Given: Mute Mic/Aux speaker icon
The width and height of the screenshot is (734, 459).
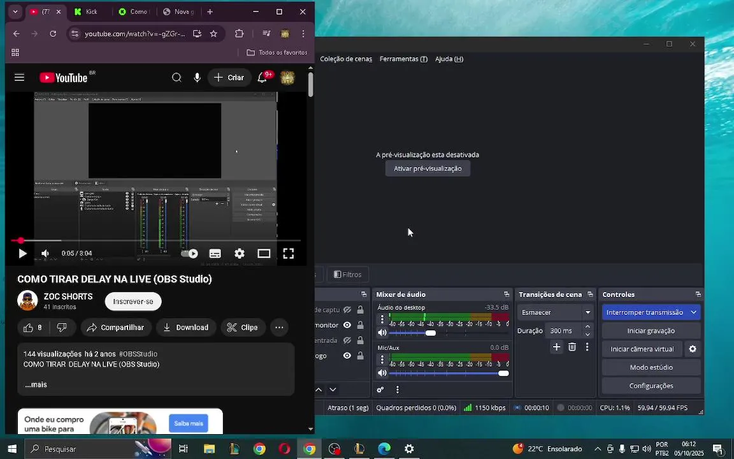Looking at the screenshot, I should (x=382, y=374).
